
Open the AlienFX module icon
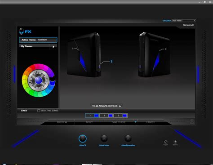[x=83, y=138]
